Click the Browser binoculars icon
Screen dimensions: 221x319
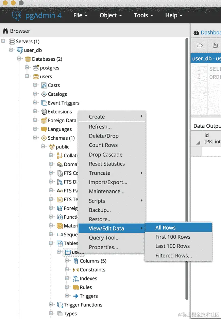[5, 31]
